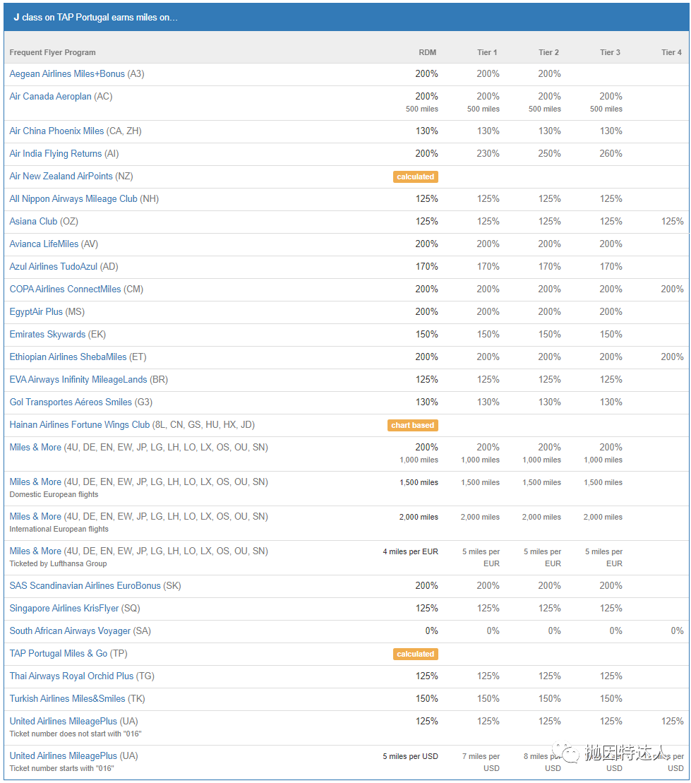Select the Tier 1 column header
This screenshot has width=691, height=783.
point(487,52)
